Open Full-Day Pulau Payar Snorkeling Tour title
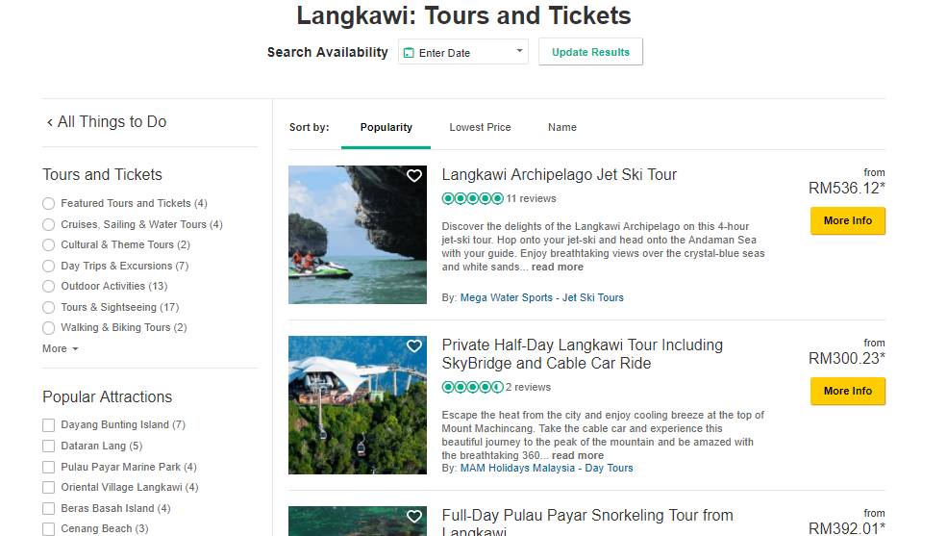 pyautogui.click(x=587, y=523)
